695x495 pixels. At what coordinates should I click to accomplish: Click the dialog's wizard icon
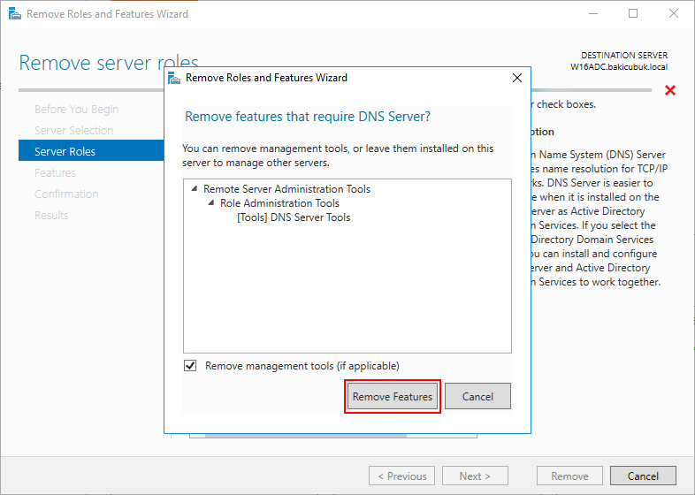(174, 78)
